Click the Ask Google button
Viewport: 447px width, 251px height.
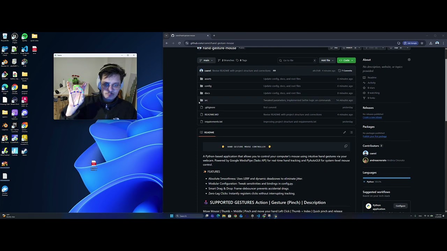click(x=410, y=43)
